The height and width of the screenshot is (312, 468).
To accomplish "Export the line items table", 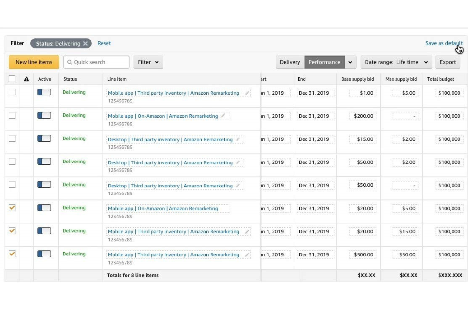I will [448, 62].
